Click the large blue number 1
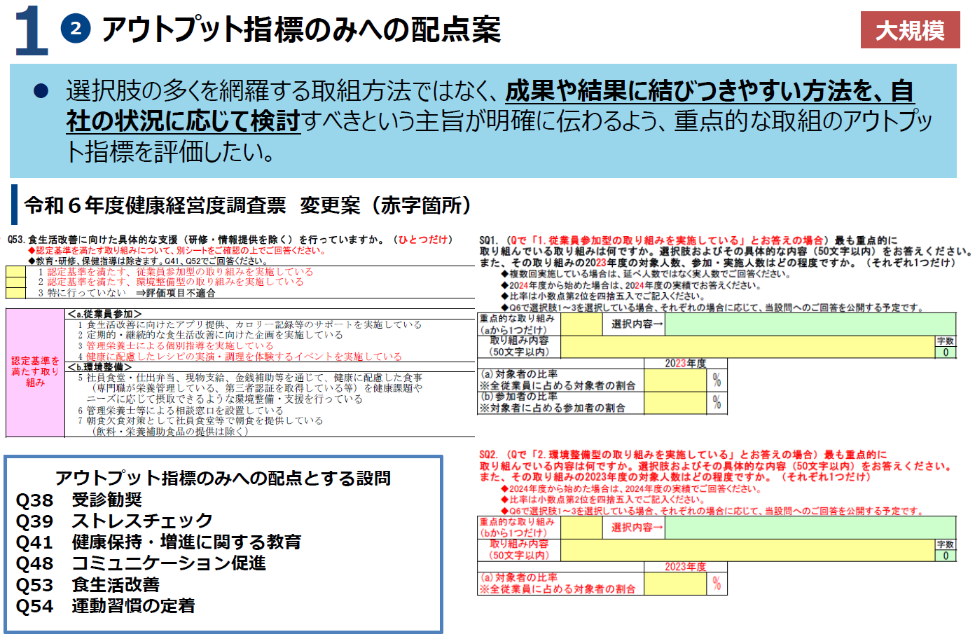Screen dimensions: 975x639 [x=31, y=31]
